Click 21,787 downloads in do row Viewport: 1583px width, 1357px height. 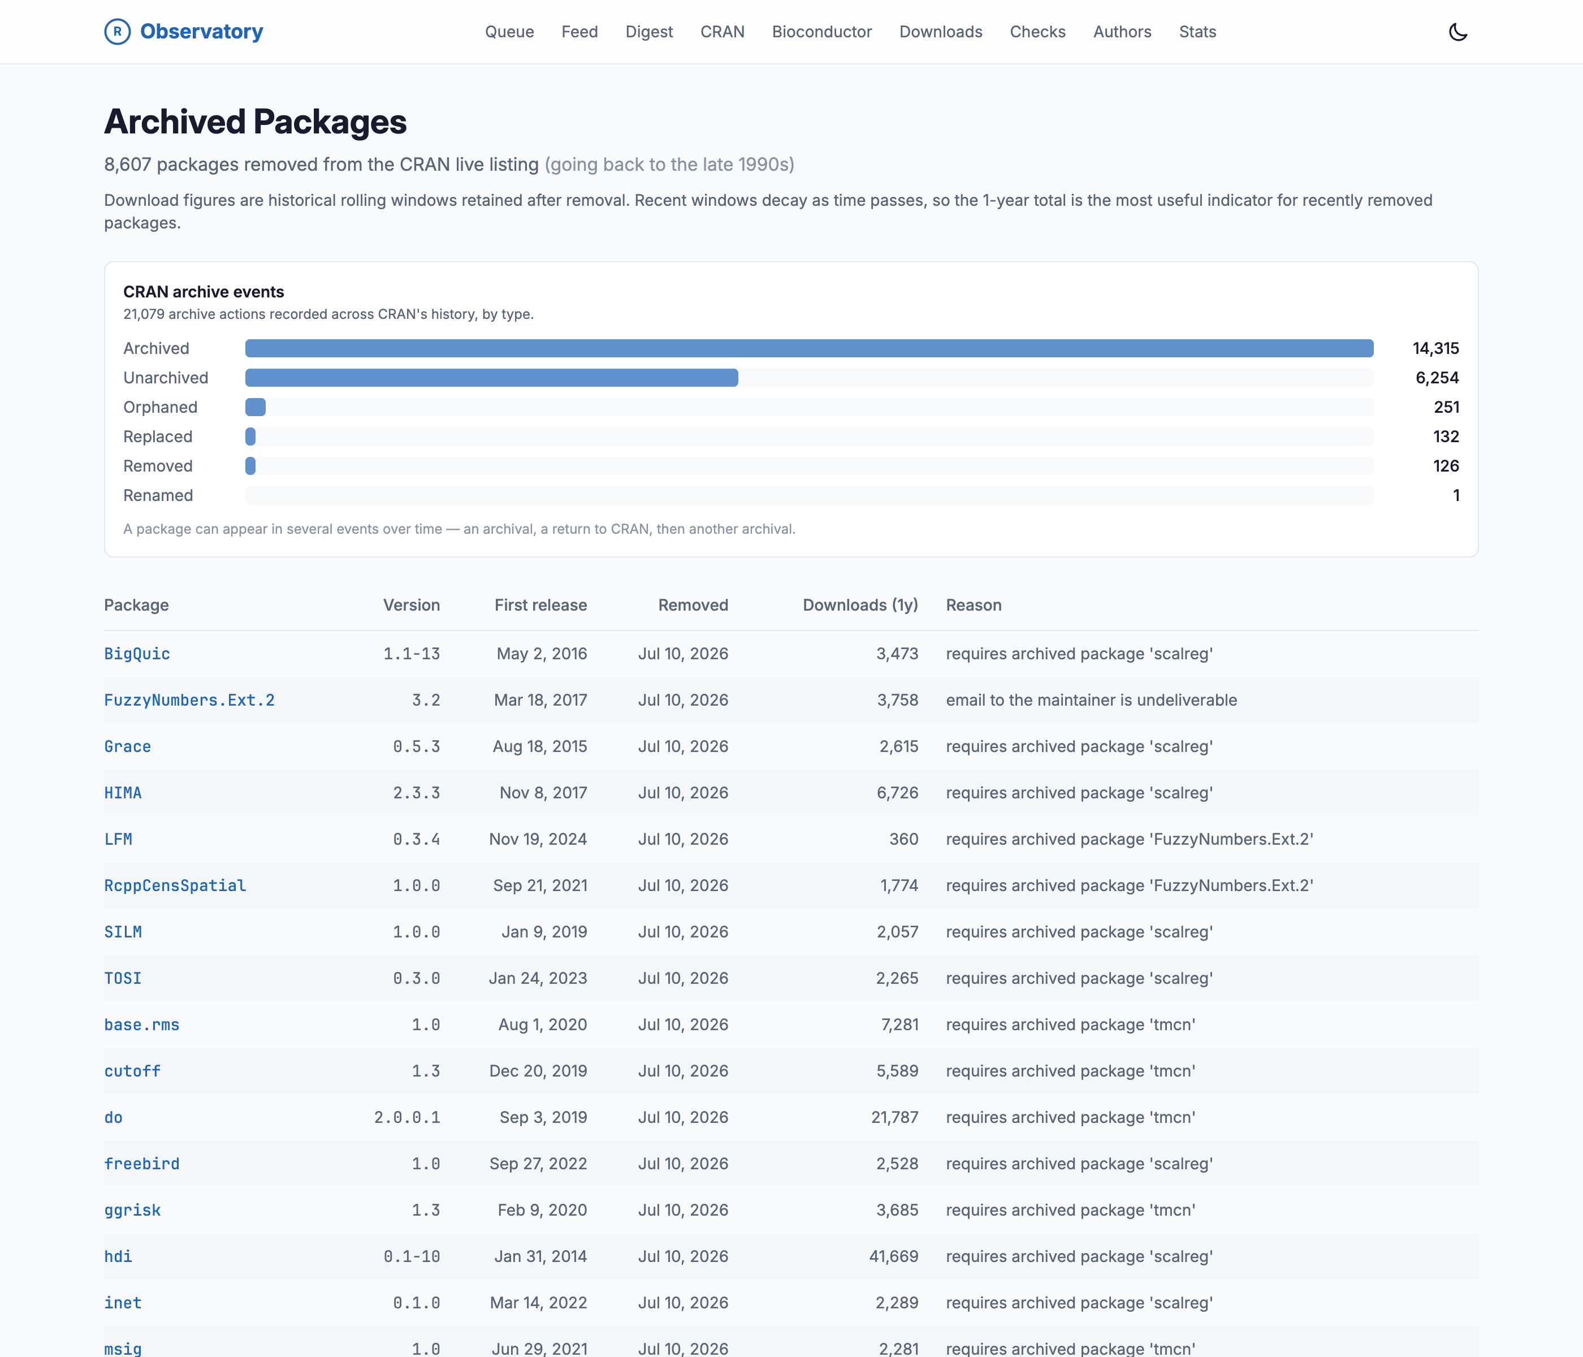click(894, 1117)
